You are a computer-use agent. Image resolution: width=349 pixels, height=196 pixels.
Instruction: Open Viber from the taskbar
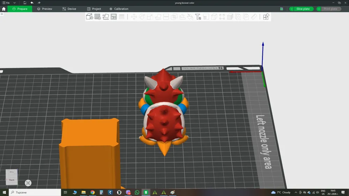pyautogui.click(x=128, y=192)
